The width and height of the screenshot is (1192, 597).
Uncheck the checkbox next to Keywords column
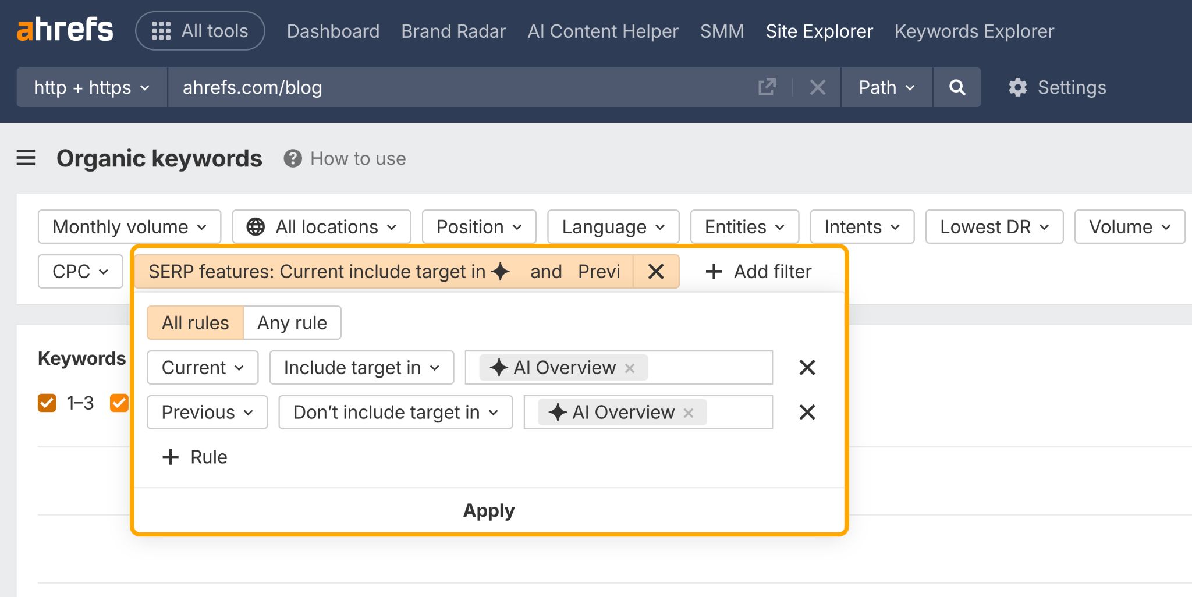pos(119,403)
